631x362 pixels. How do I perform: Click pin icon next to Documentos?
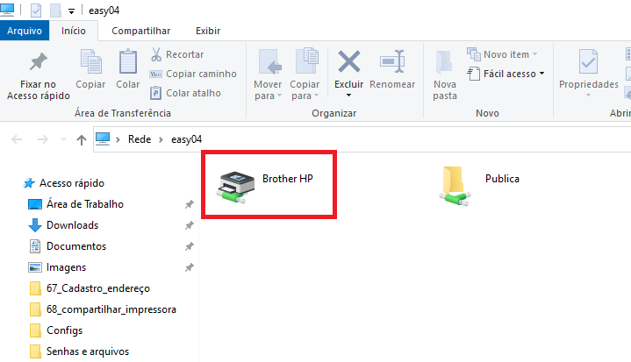[x=190, y=246]
